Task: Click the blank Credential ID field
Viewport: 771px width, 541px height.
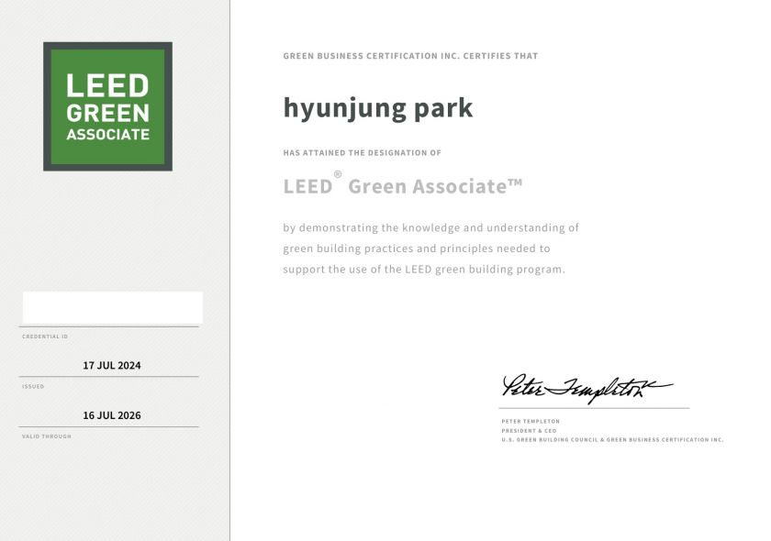Action: (x=112, y=307)
